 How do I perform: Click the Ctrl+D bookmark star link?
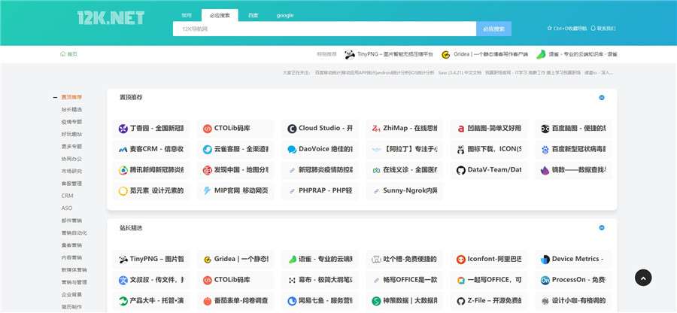(x=567, y=29)
